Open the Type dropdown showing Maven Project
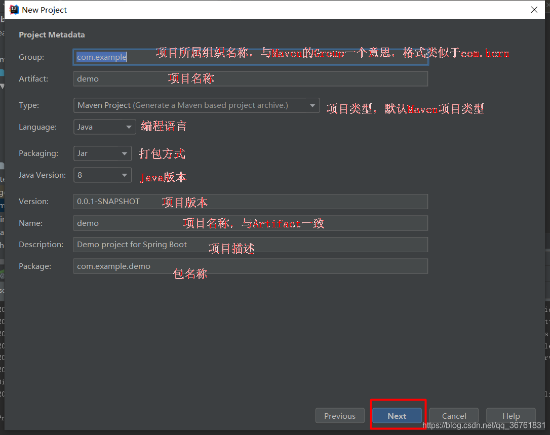 pyautogui.click(x=197, y=105)
